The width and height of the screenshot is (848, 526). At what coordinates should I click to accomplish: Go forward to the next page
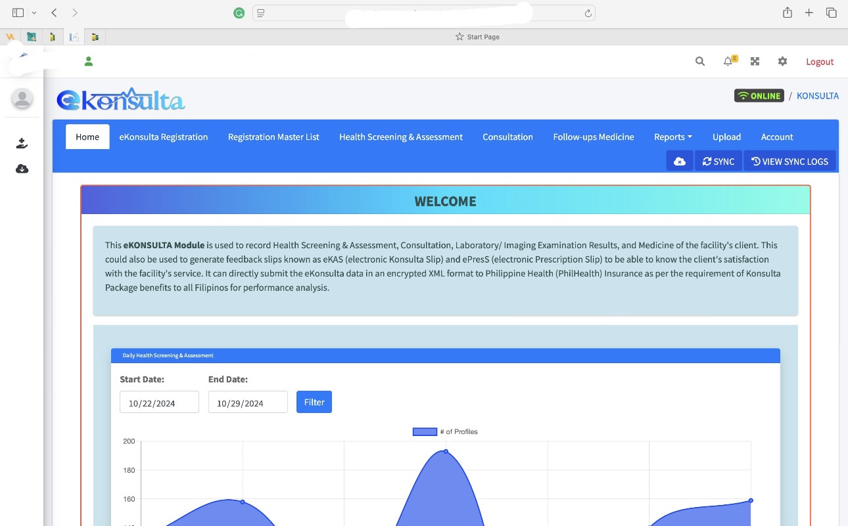75,12
